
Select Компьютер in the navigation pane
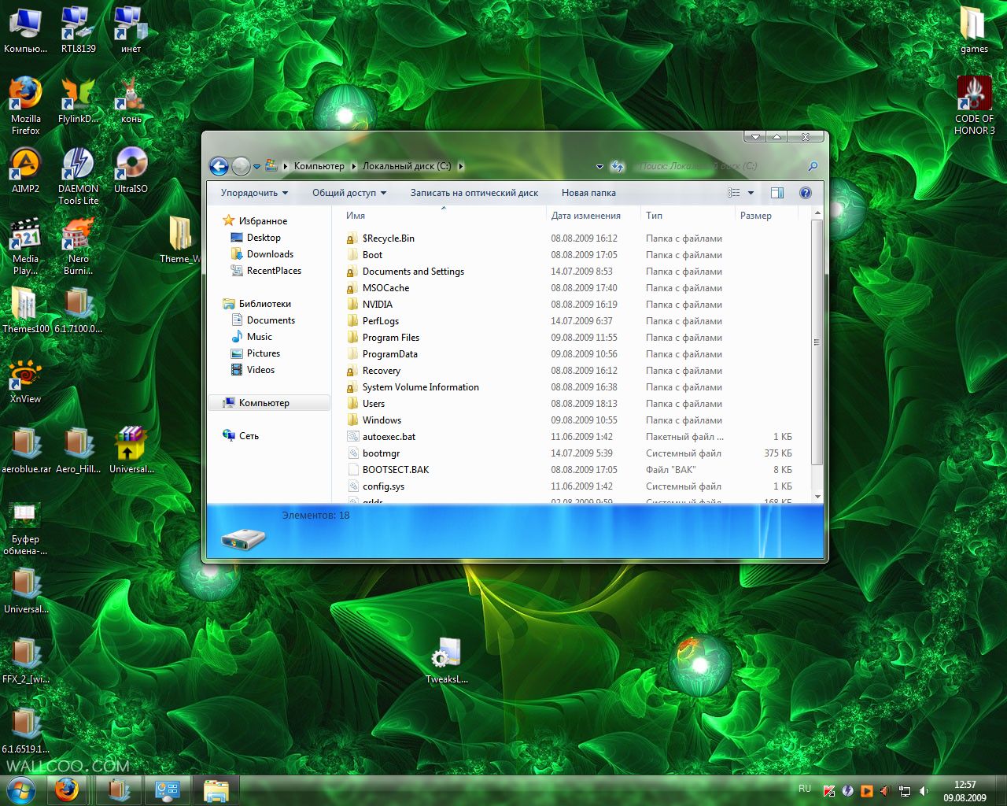[x=264, y=403]
